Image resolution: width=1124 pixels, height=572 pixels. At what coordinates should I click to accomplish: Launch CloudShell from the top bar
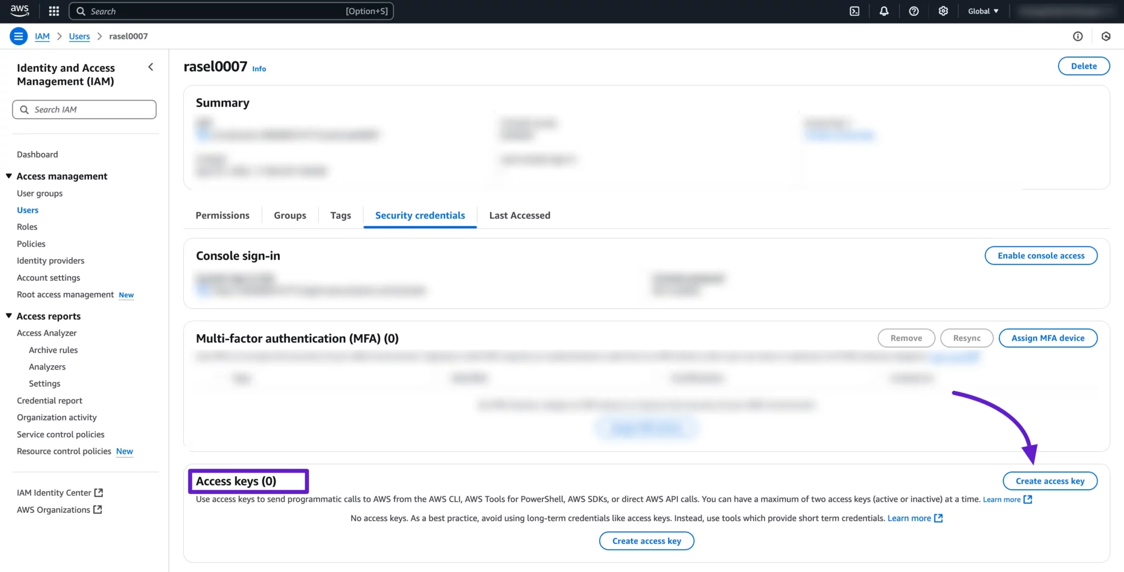tap(855, 11)
